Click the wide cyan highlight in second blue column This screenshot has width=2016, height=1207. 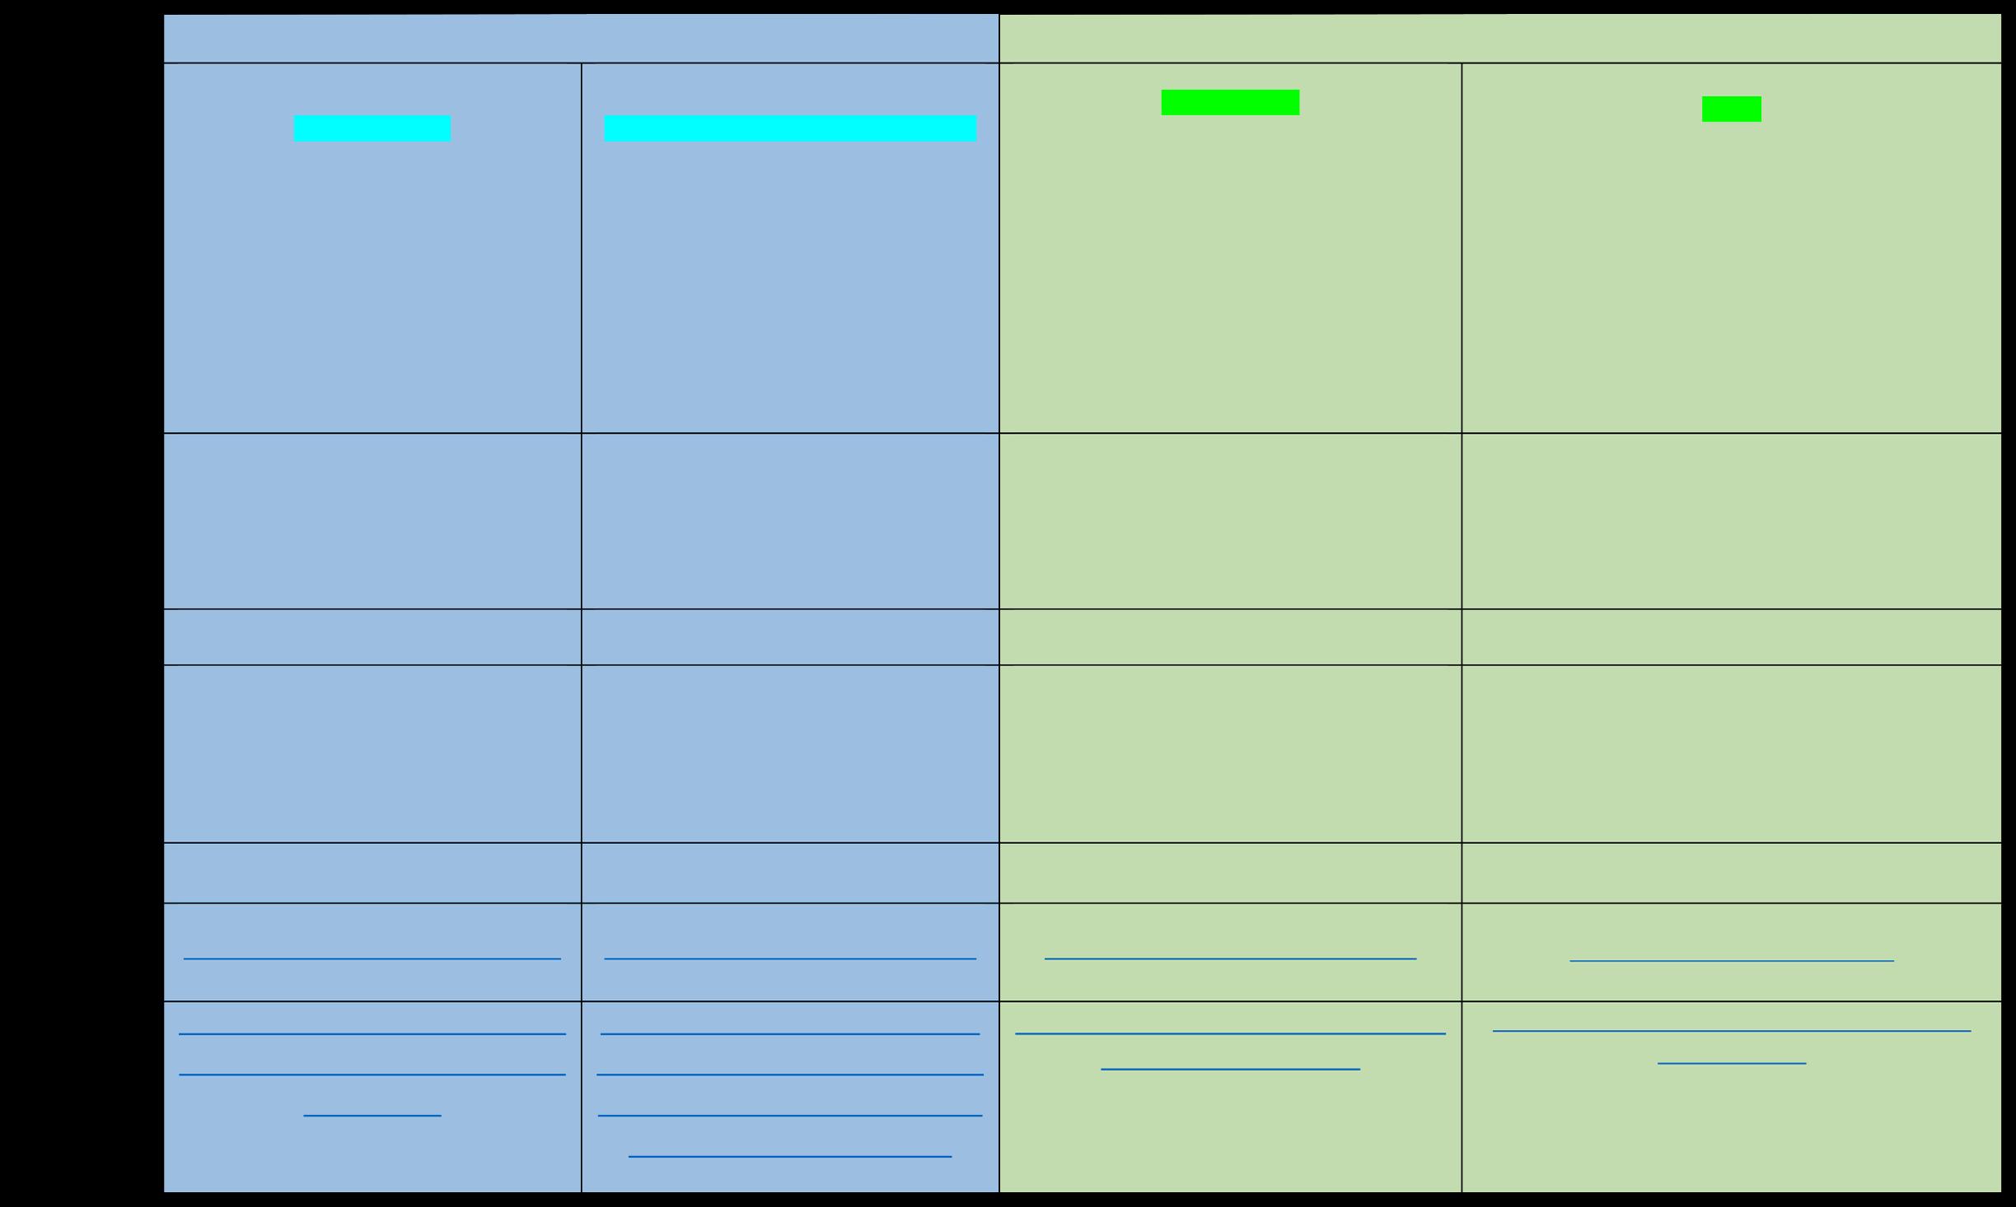pyautogui.click(x=789, y=128)
